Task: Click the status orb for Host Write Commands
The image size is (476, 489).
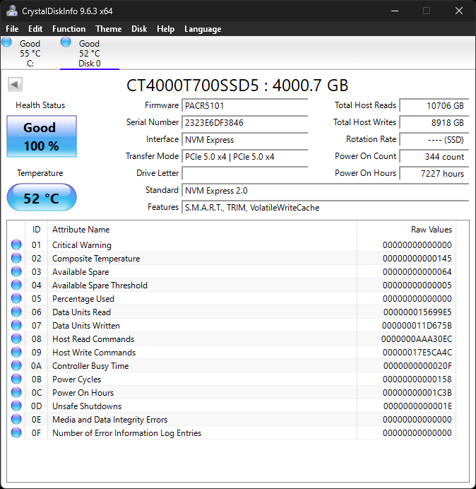Action: tap(16, 352)
